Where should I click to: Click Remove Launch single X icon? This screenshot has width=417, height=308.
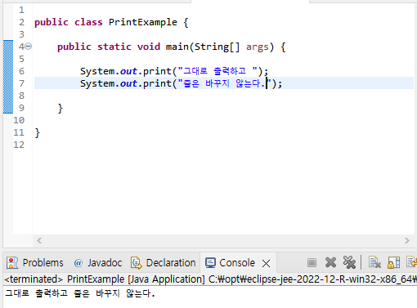click(330, 263)
